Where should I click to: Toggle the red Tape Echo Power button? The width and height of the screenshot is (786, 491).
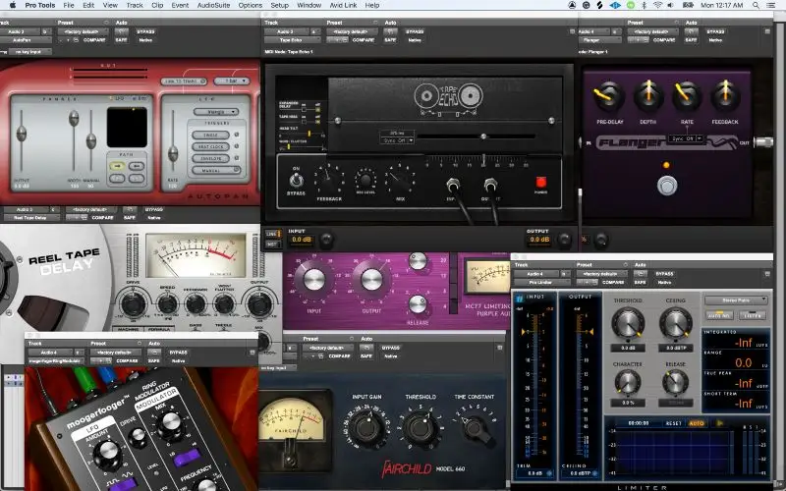point(541,182)
